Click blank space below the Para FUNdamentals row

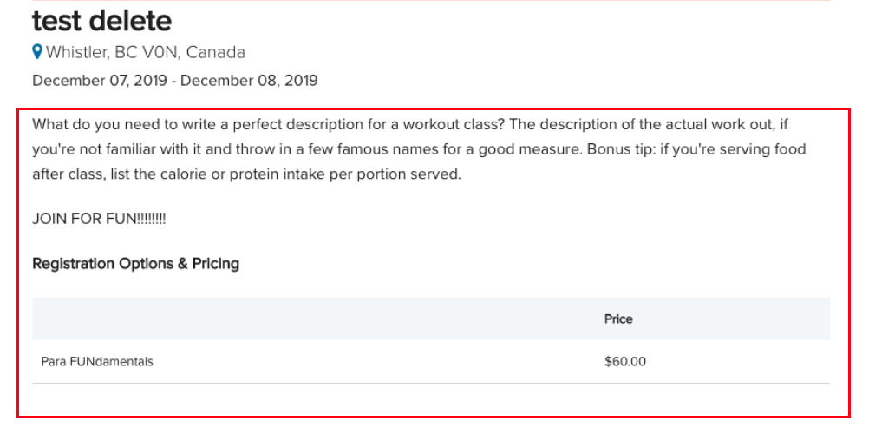pyautogui.click(x=431, y=400)
